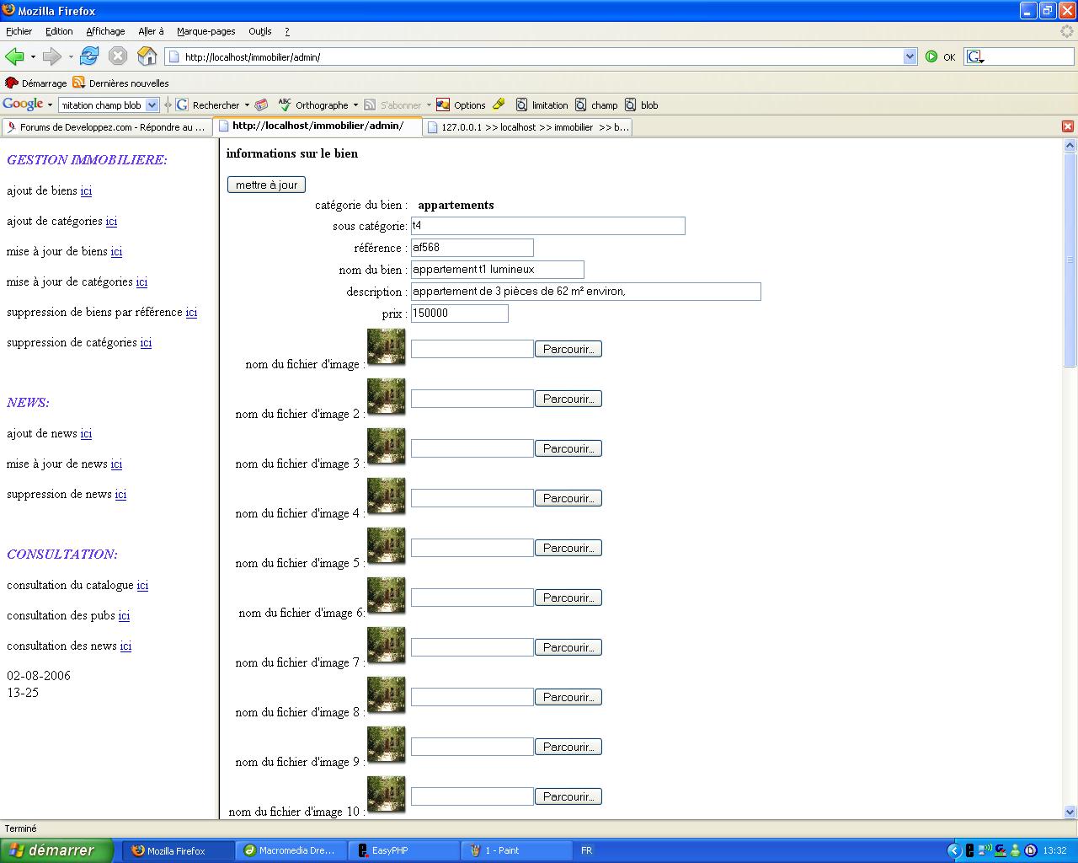Open the Outils menu
Image resolution: width=1078 pixels, height=863 pixels.
259,31
